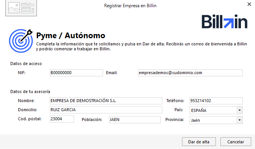The image size is (255, 149).
Task: Select the ESPAÑA country combo box
Action: tap(216, 110)
